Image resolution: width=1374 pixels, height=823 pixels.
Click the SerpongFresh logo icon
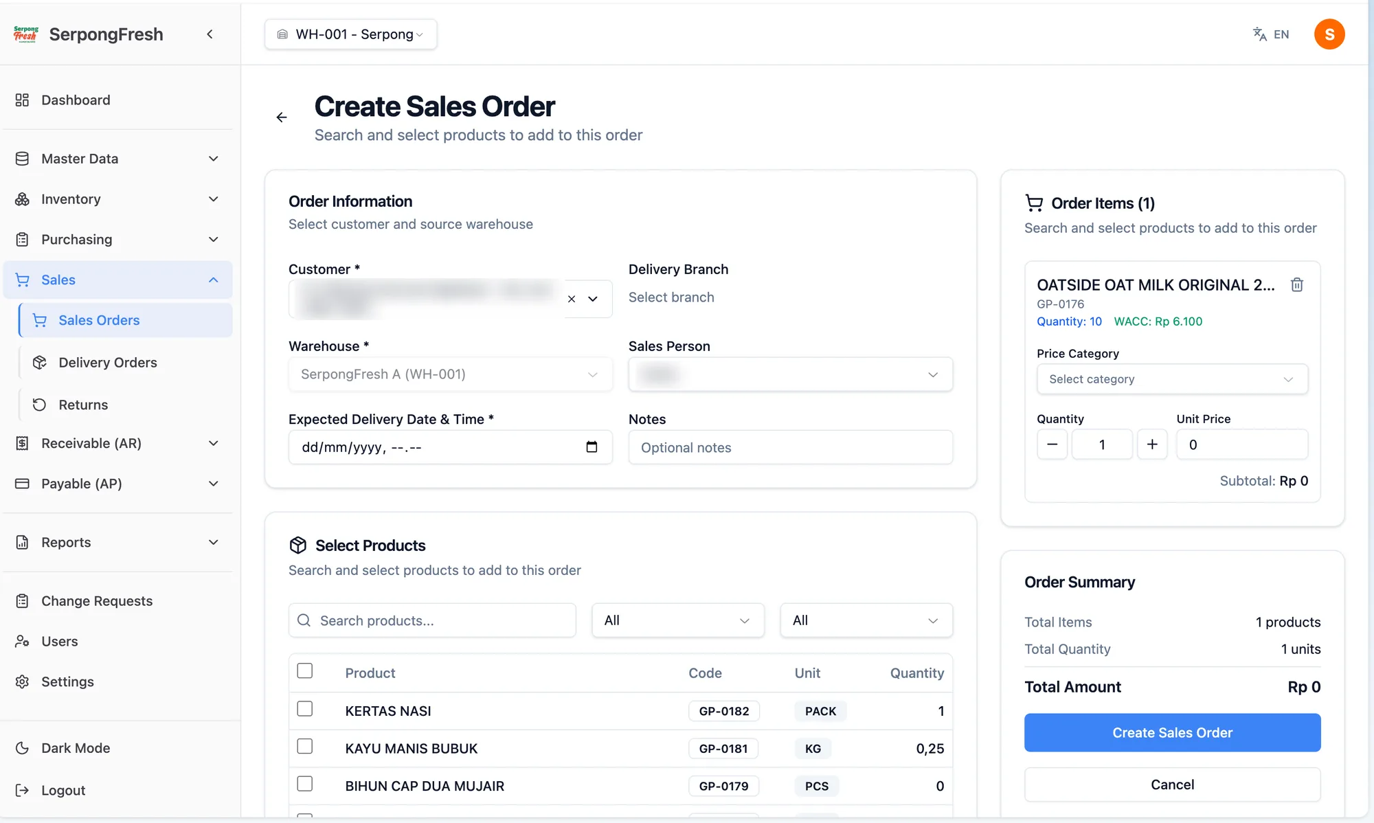pyautogui.click(x=26, y=34)
